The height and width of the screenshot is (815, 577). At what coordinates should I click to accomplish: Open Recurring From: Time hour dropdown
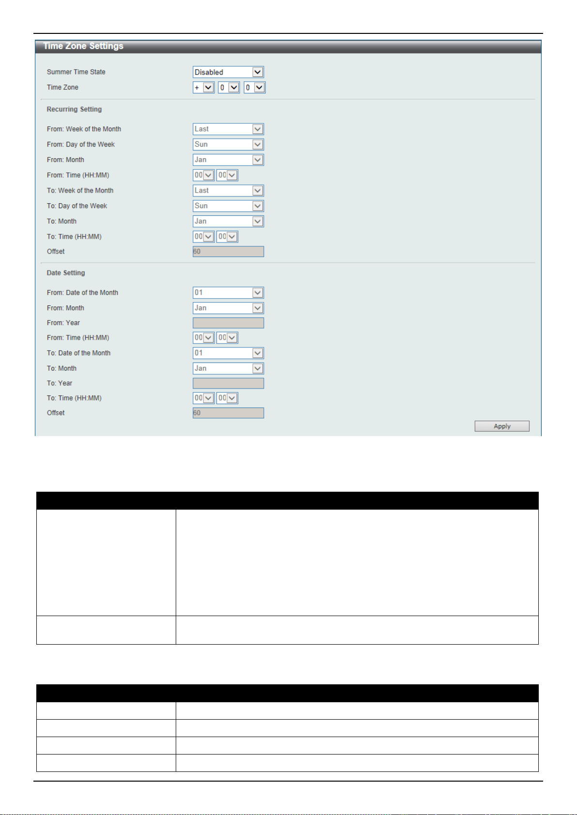203,175
